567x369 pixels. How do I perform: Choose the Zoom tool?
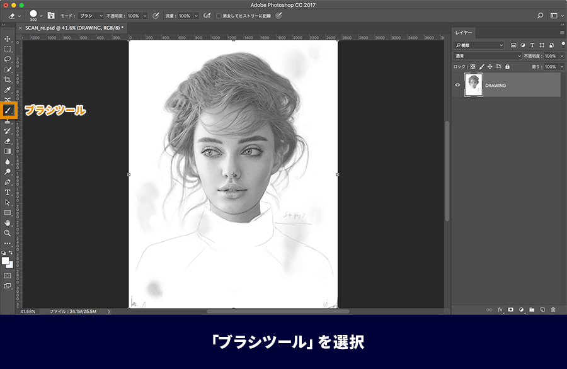click(7, 233)
